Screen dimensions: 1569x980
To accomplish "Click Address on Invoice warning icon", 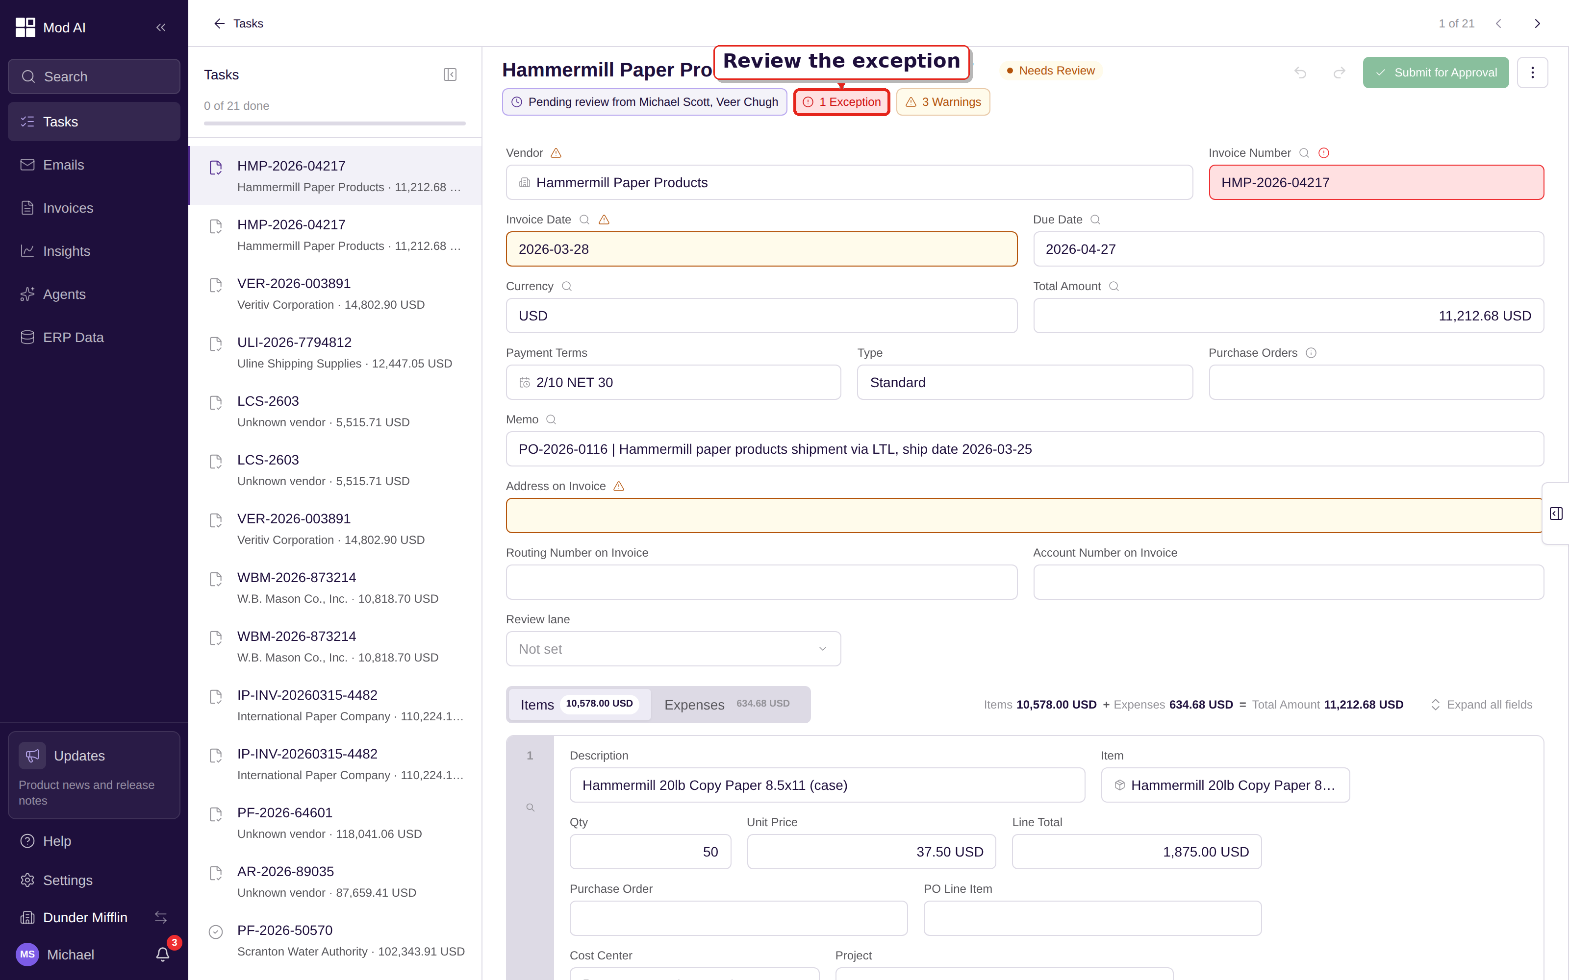I will (618, 486).
